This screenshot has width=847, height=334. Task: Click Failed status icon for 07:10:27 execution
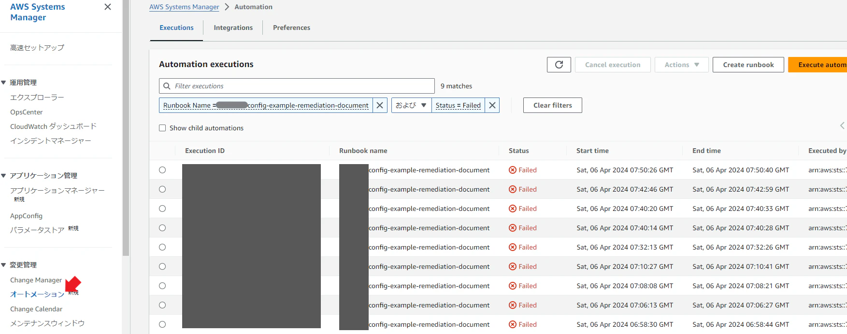(513, 266)
